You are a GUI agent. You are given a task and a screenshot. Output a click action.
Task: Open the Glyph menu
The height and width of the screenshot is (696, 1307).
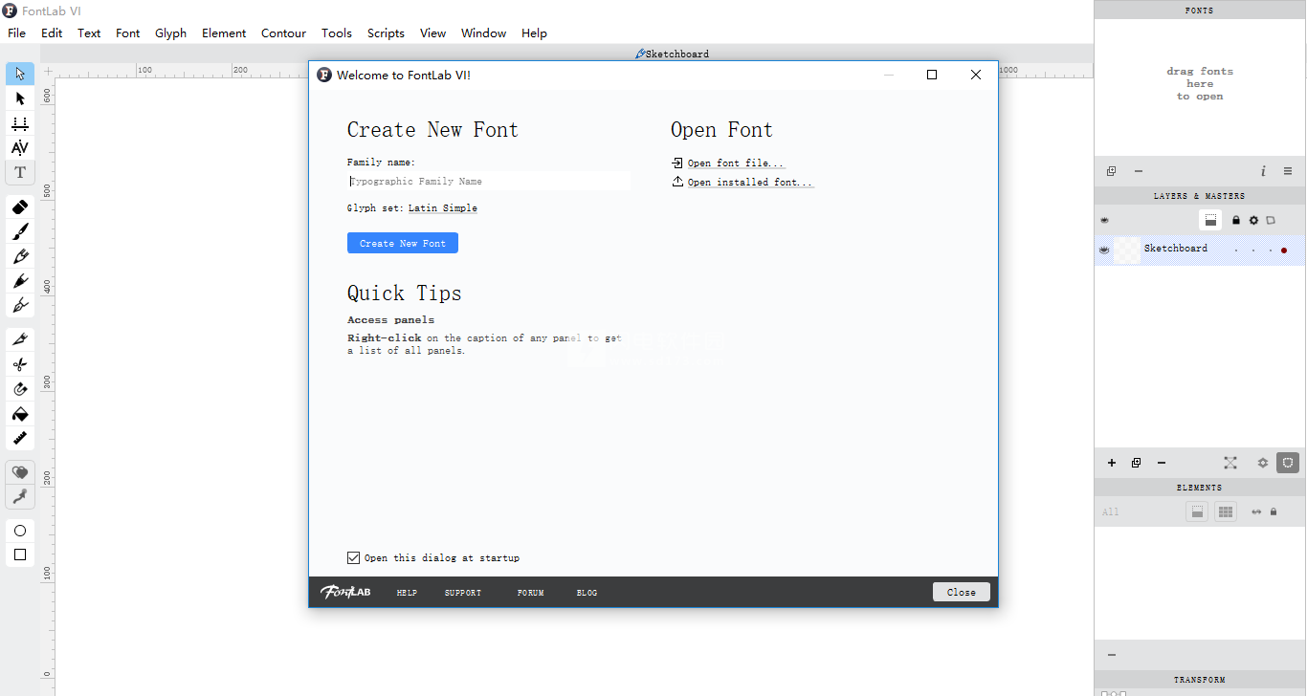pos(170,33)
